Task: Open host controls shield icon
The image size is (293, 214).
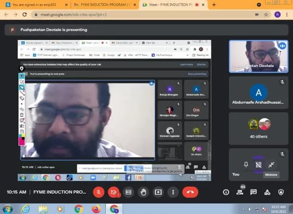Action: click(x=281, y=192)
